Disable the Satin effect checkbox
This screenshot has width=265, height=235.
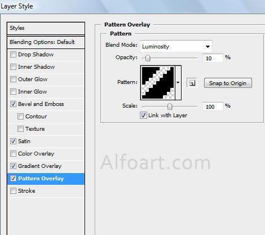tap(13, 141)
